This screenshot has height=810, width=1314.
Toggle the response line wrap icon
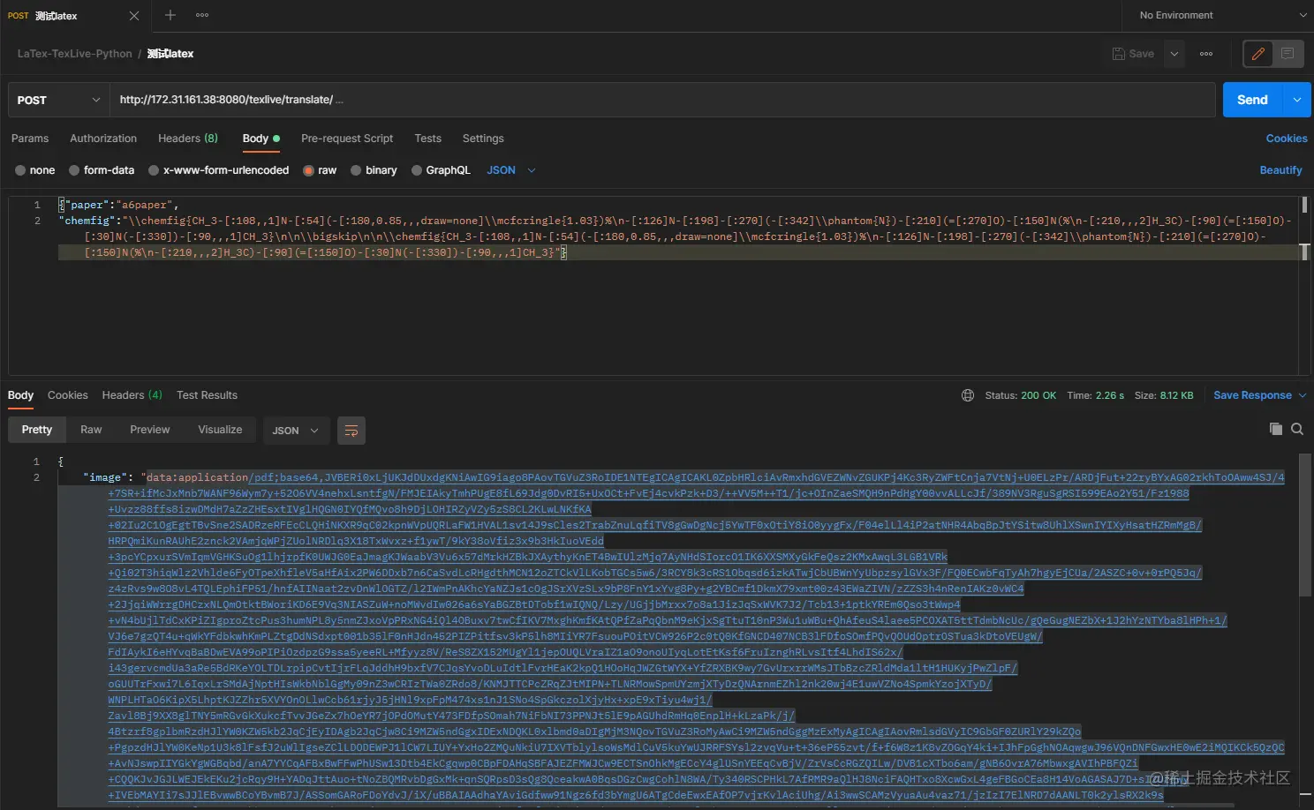click(x=351, y=431)
